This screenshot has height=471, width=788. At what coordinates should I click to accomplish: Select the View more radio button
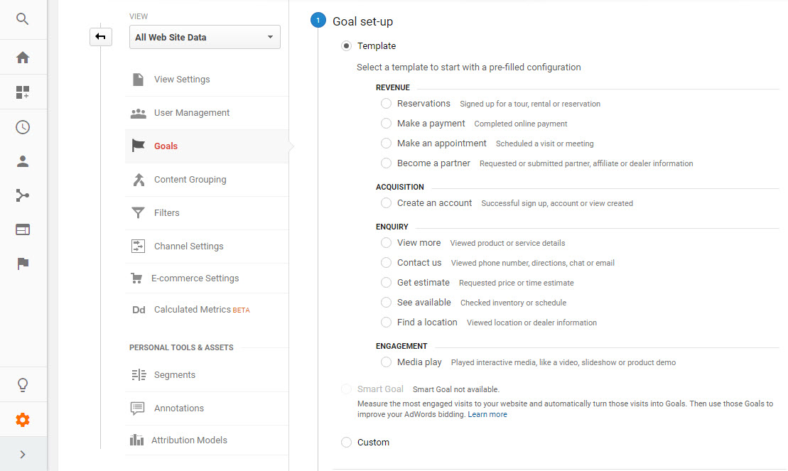[386, 243]
